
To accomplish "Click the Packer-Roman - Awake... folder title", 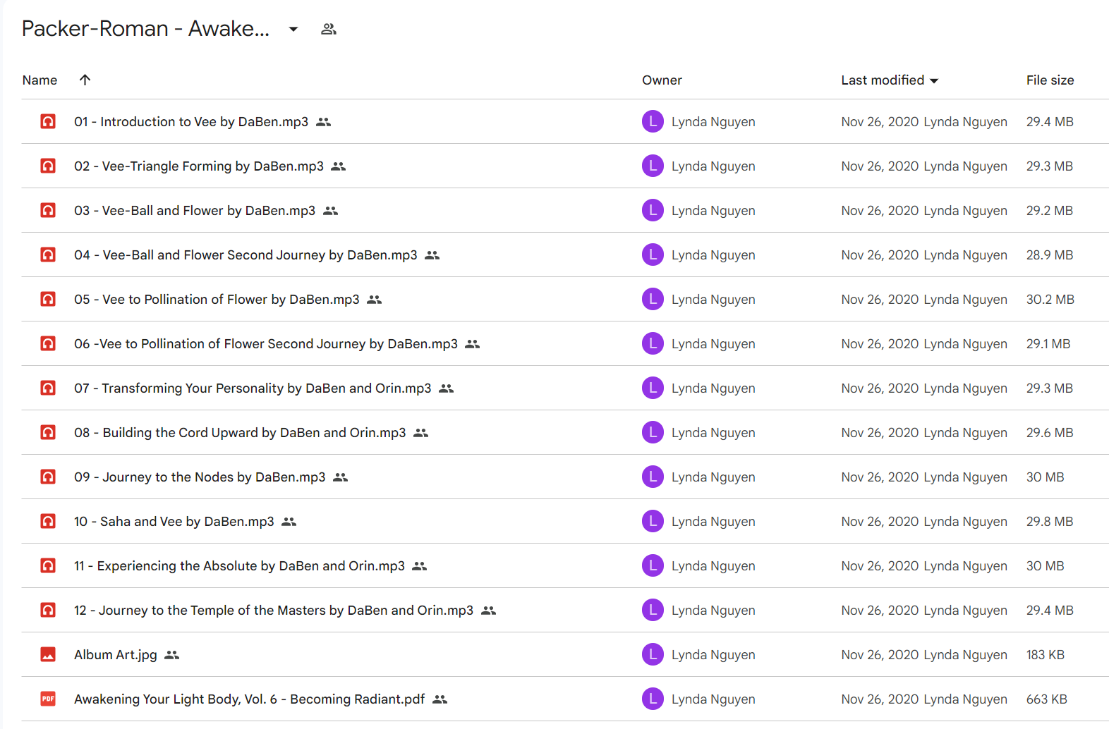I will [x=145, y=29].
